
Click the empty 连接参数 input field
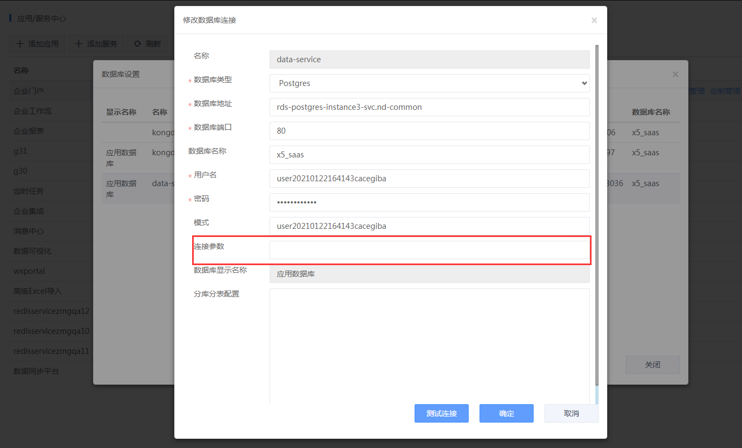429,250
